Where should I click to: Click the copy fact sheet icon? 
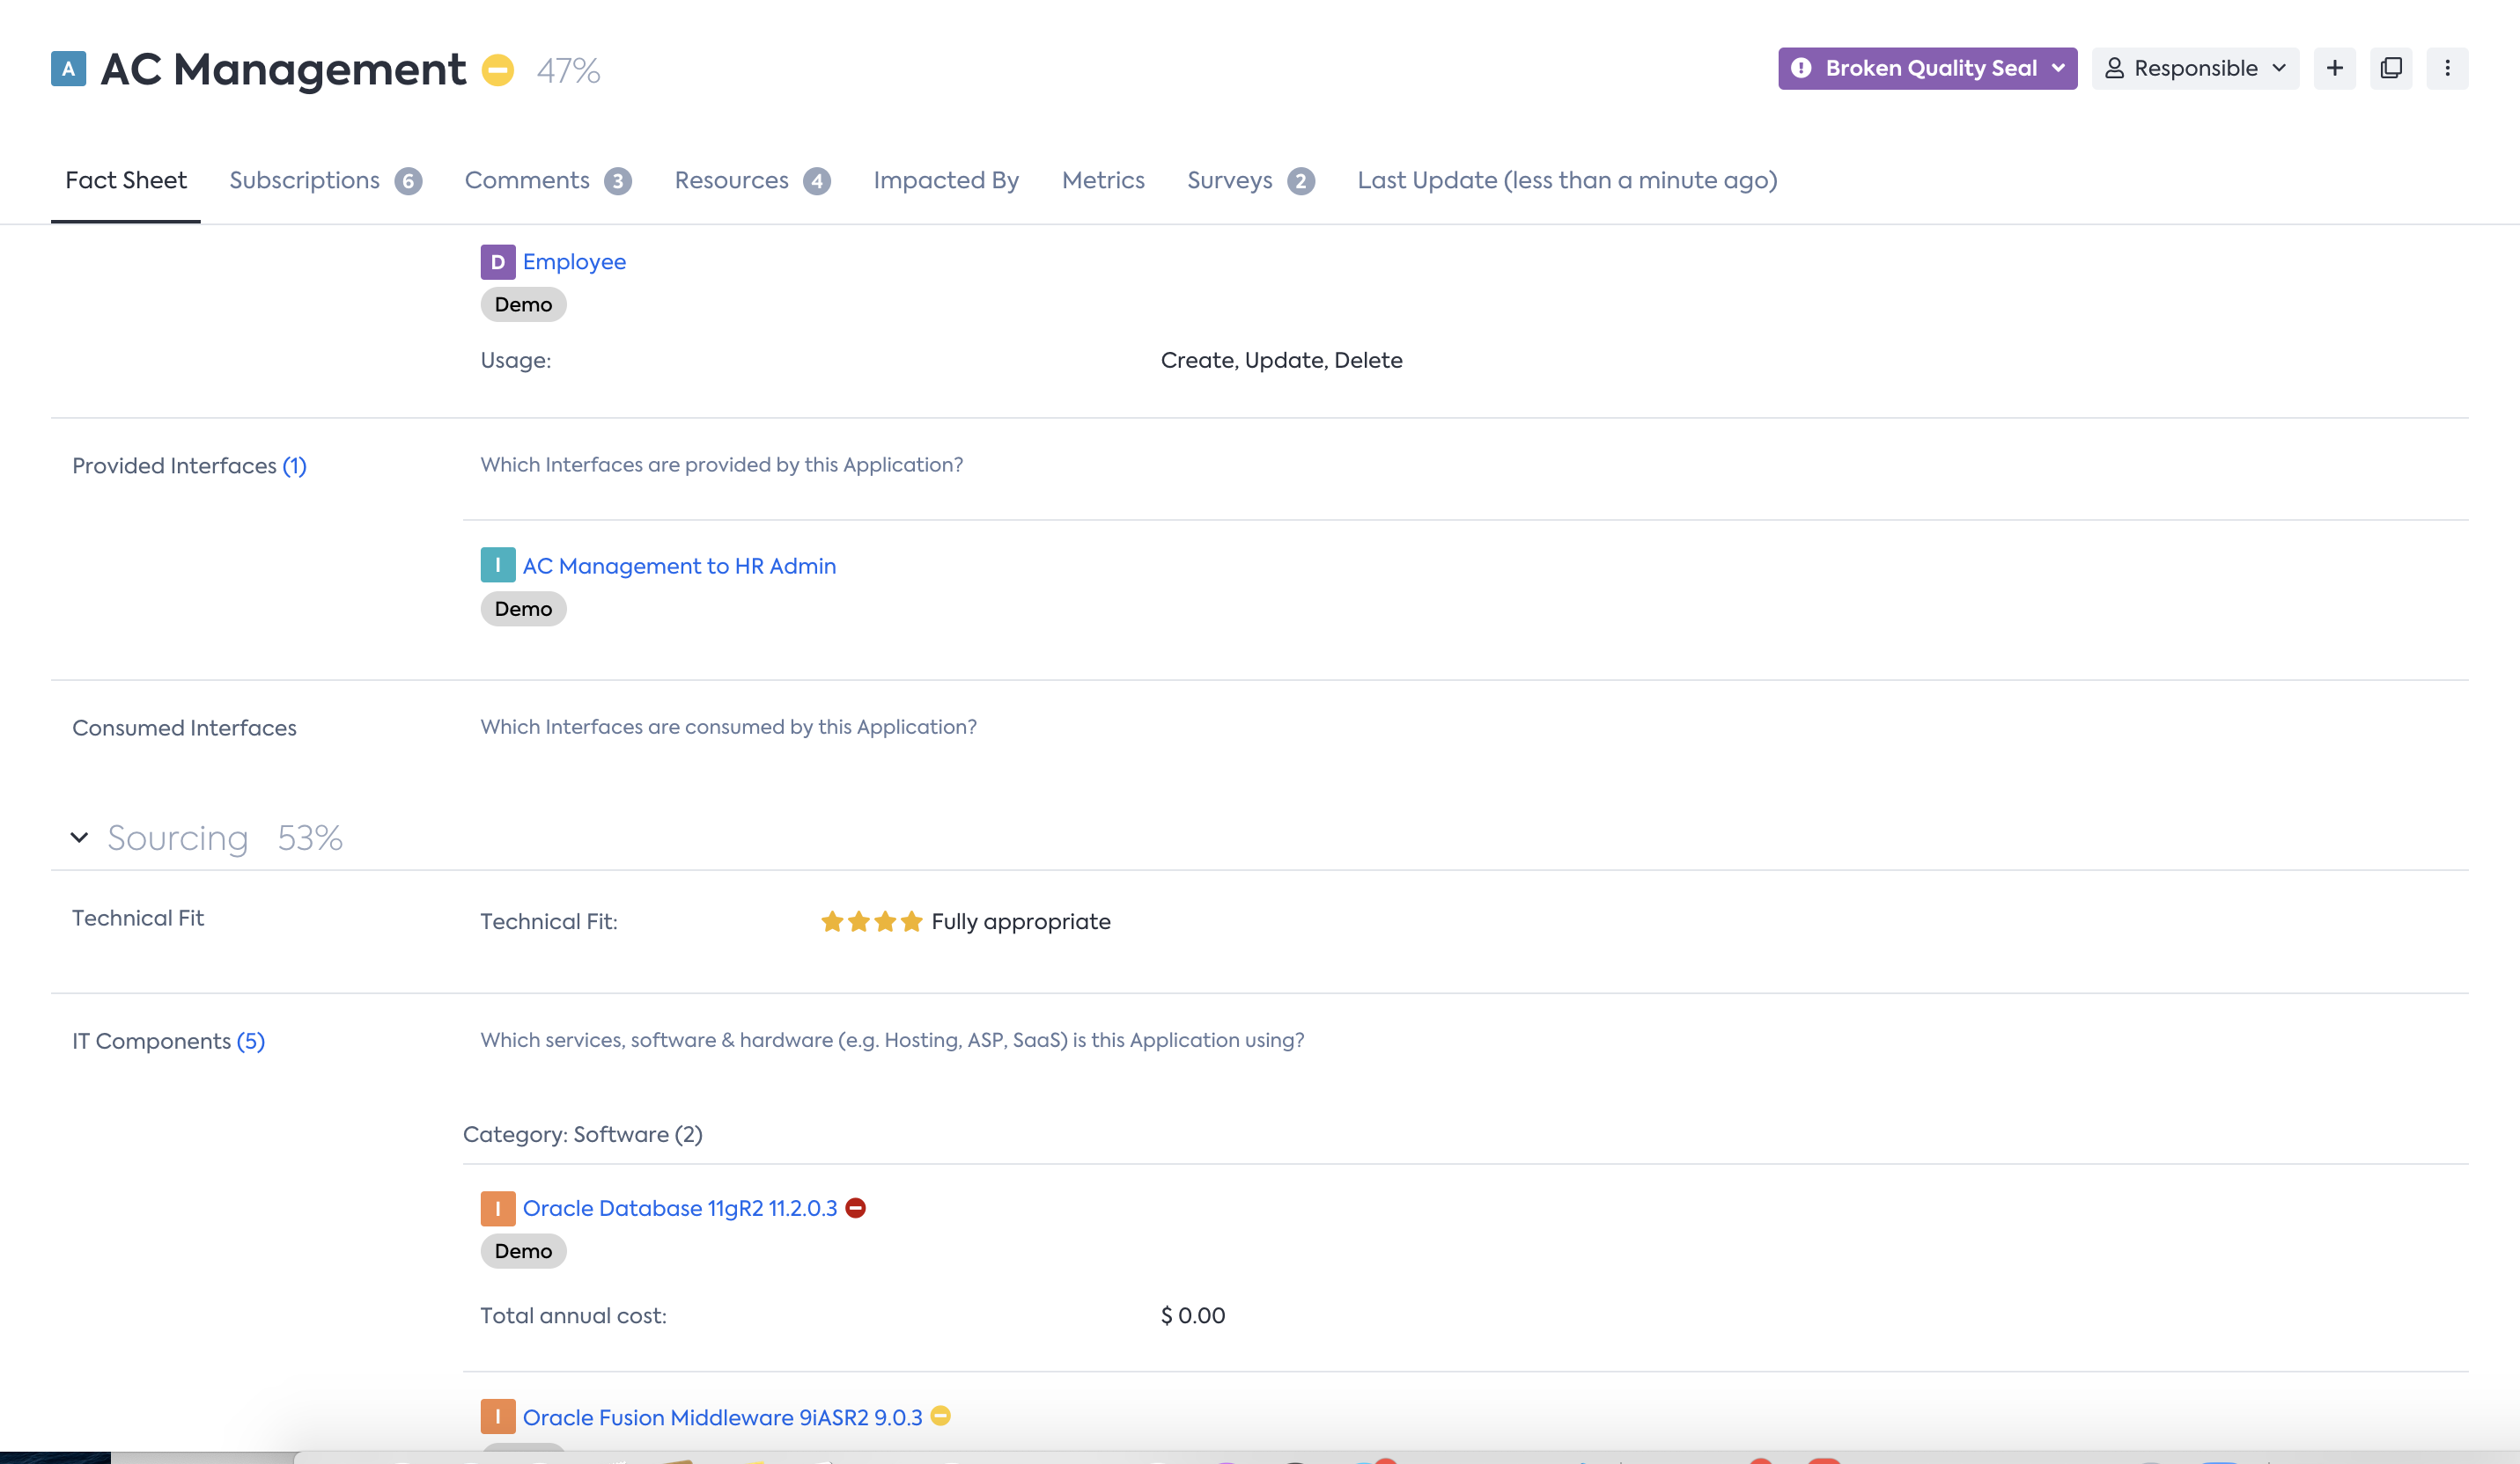click(2391, 68)
